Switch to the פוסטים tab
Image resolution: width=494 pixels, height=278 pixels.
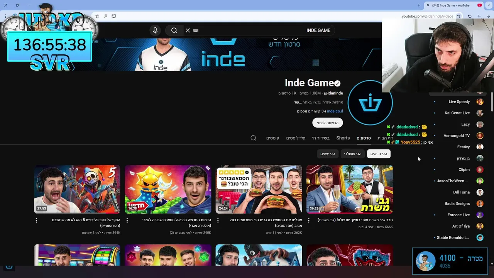coord(272,138)
